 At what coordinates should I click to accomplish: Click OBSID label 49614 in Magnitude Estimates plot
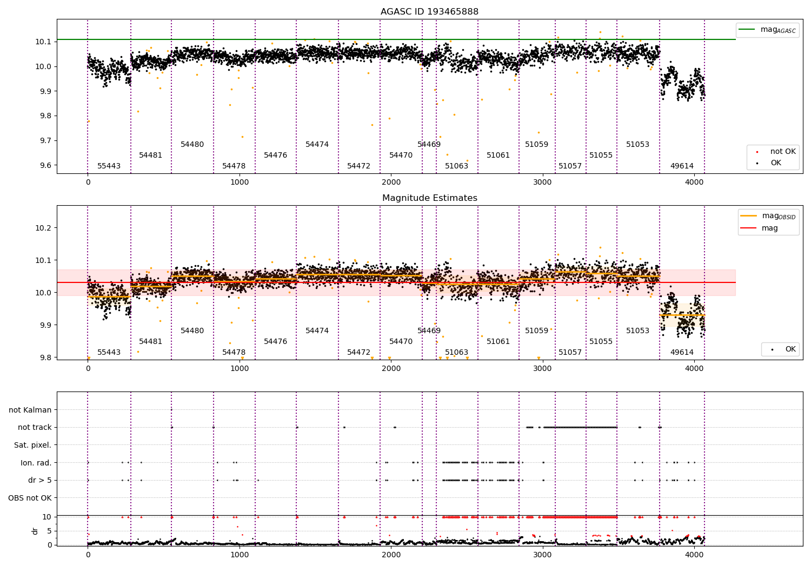(x=682, y=353)
